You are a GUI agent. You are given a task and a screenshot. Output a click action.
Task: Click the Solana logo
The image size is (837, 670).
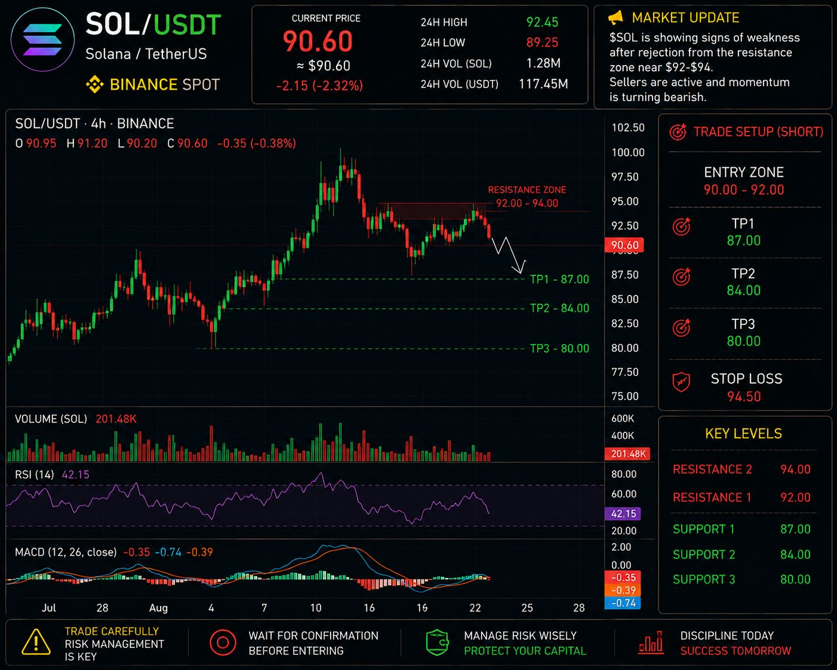[43, 40]
